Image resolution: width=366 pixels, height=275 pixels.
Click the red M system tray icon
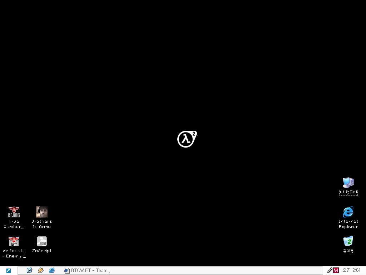[336, 271]
